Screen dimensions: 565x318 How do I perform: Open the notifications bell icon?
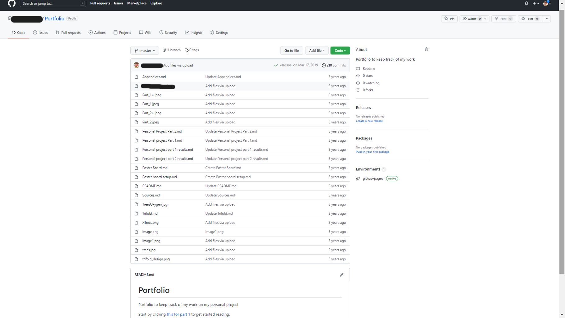tap(526, 3)
